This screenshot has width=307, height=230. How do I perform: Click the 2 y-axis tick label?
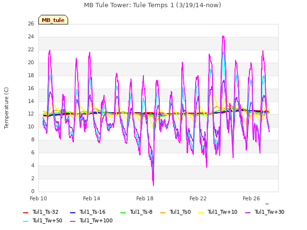coord(33,178)
